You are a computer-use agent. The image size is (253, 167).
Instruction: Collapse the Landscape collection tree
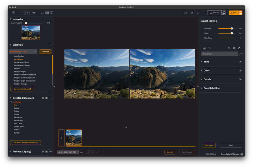[11, 102]
